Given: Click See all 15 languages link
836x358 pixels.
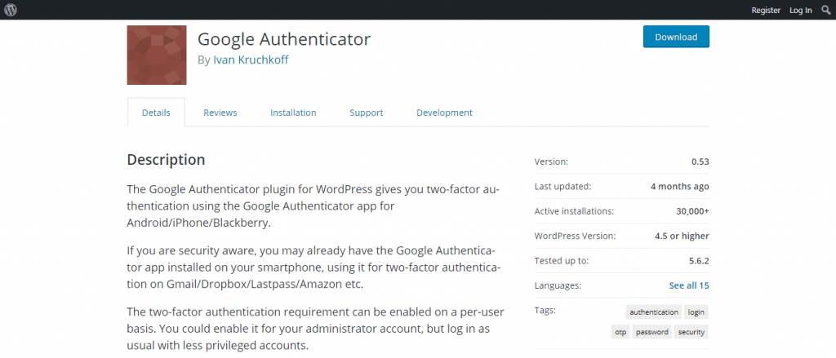Looking at the screenshot, I should pos(689,285).
